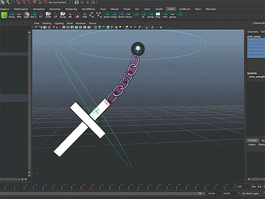Image resolution: width=265 pixels, height=199 pixels.
Task: Click the Del C shelf button
Action: coord(34,15)
